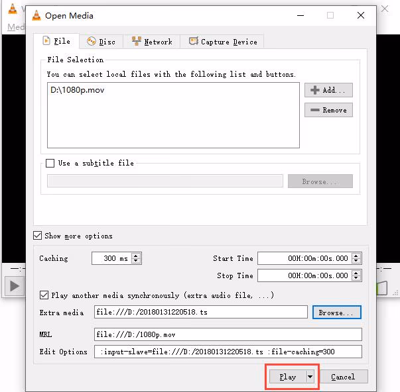This screenshot has width=400, height=392.
Task: Browse for extra media file
Action: point(336,312)
